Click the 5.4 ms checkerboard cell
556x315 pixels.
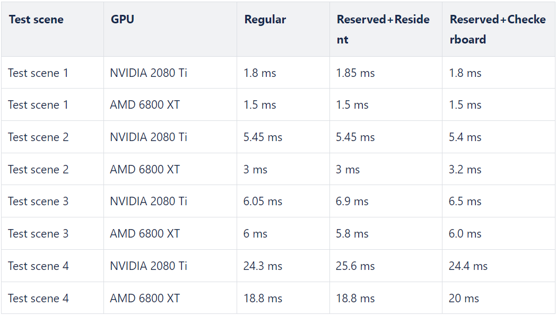pos(499,137)
